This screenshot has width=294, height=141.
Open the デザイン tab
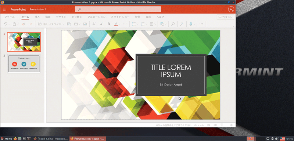[x=61, y=17]
